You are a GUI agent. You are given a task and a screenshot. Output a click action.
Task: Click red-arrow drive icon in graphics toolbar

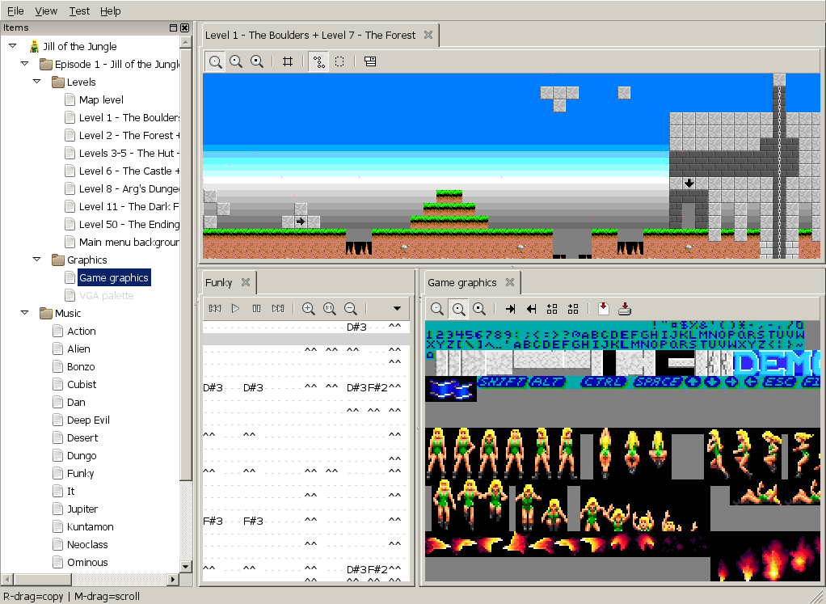(x=625, y=309)
